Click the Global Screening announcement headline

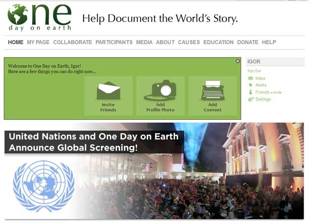point(94,142)
